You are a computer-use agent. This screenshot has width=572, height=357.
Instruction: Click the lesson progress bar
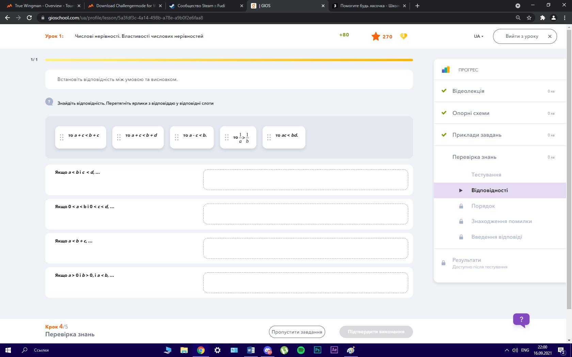click(x=229, y=60)
